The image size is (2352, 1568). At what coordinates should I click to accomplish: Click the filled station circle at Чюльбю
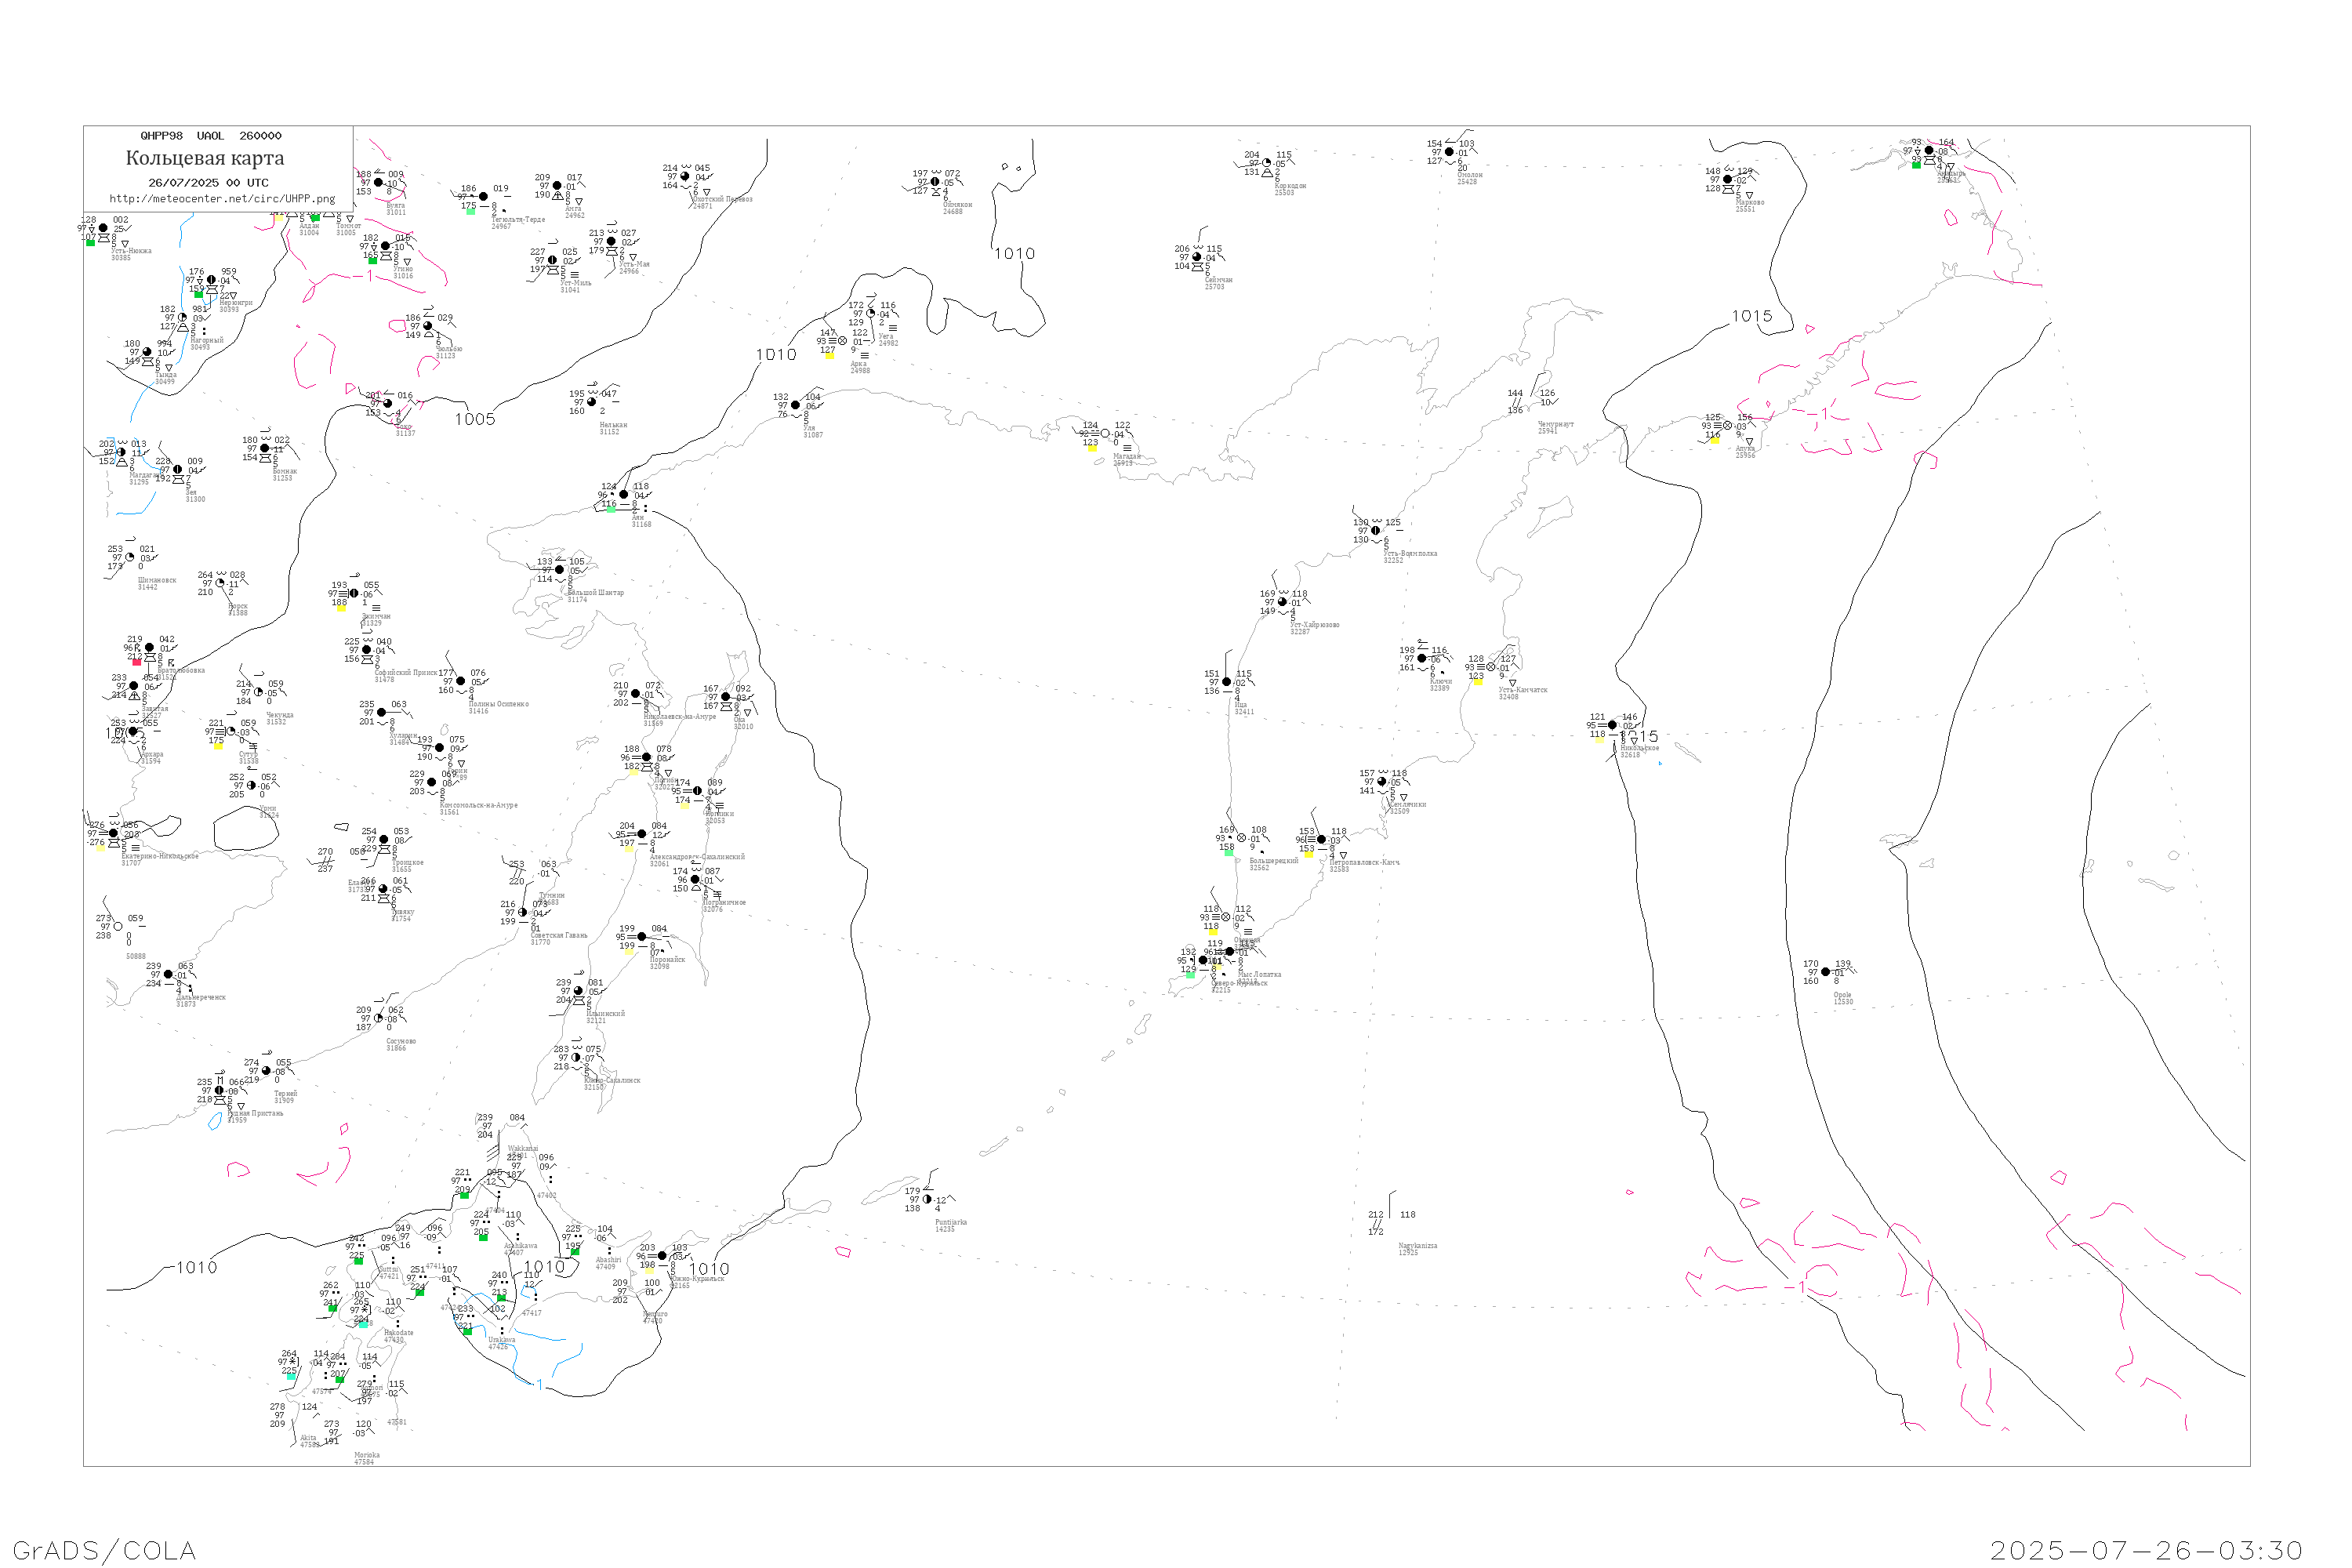428,326
